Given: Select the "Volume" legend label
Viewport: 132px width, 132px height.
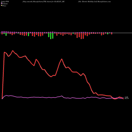Looking at the screenshot, I should coord(5,4).
